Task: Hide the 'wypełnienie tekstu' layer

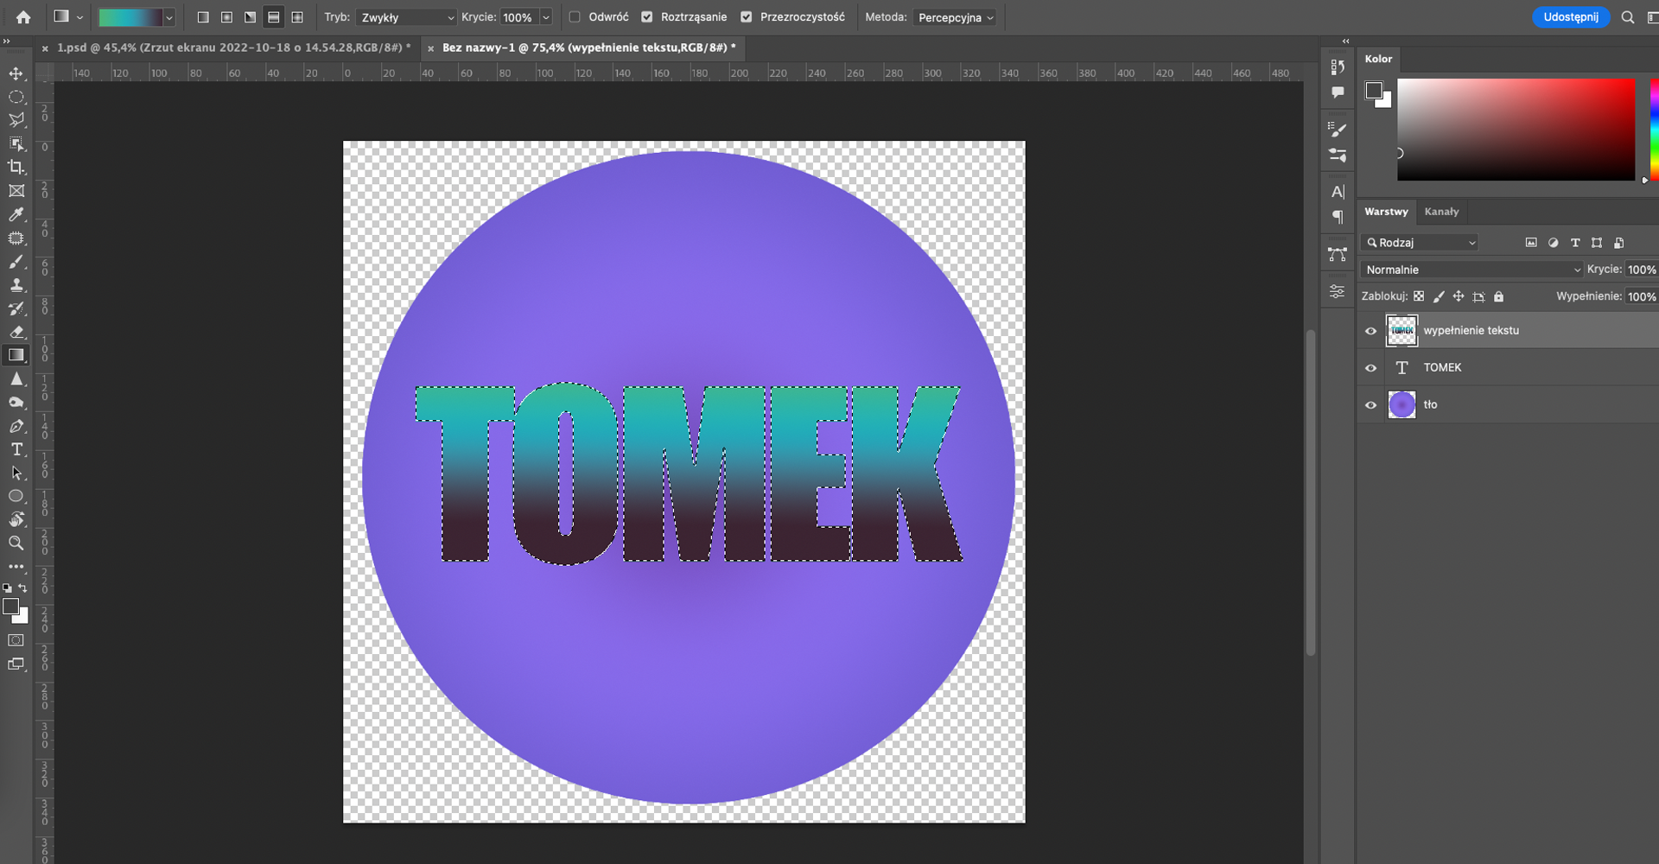Action: (1370, 331)
